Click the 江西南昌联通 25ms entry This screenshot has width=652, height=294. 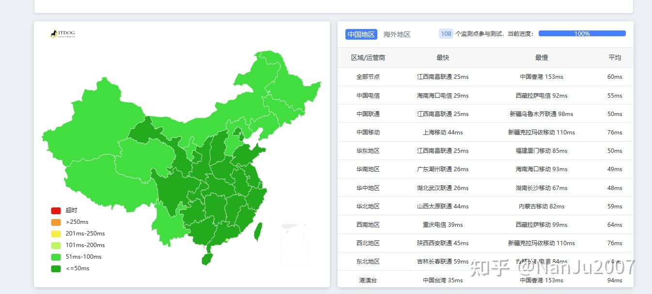point(442,76)
